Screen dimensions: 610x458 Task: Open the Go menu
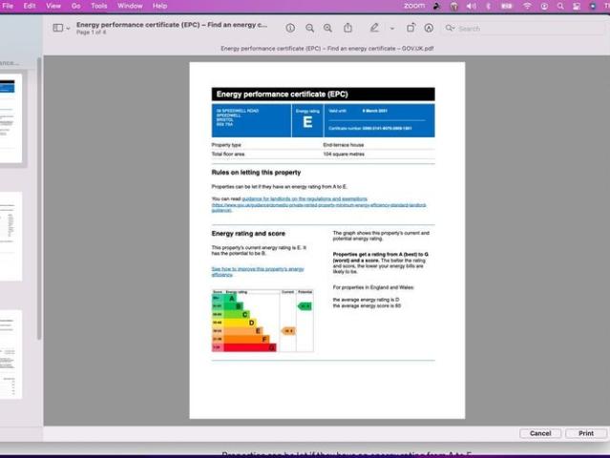(75, 6)
